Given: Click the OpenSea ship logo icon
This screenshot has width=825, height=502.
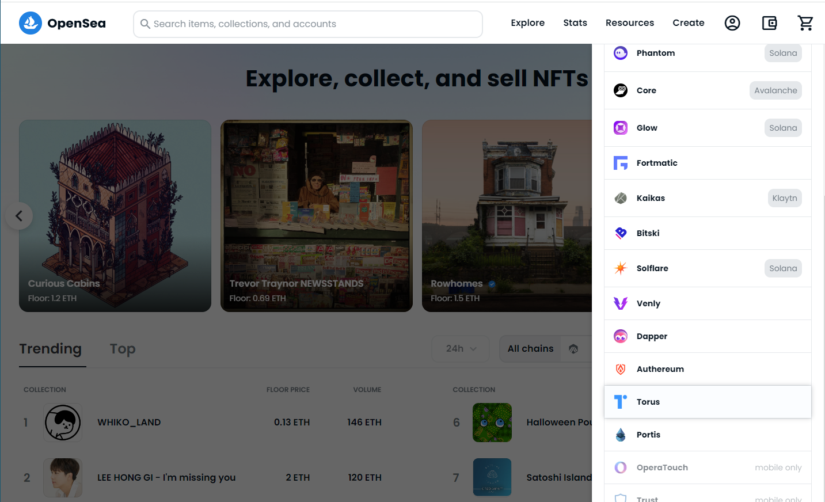Looking at the screenshot, I should (31, 23).
